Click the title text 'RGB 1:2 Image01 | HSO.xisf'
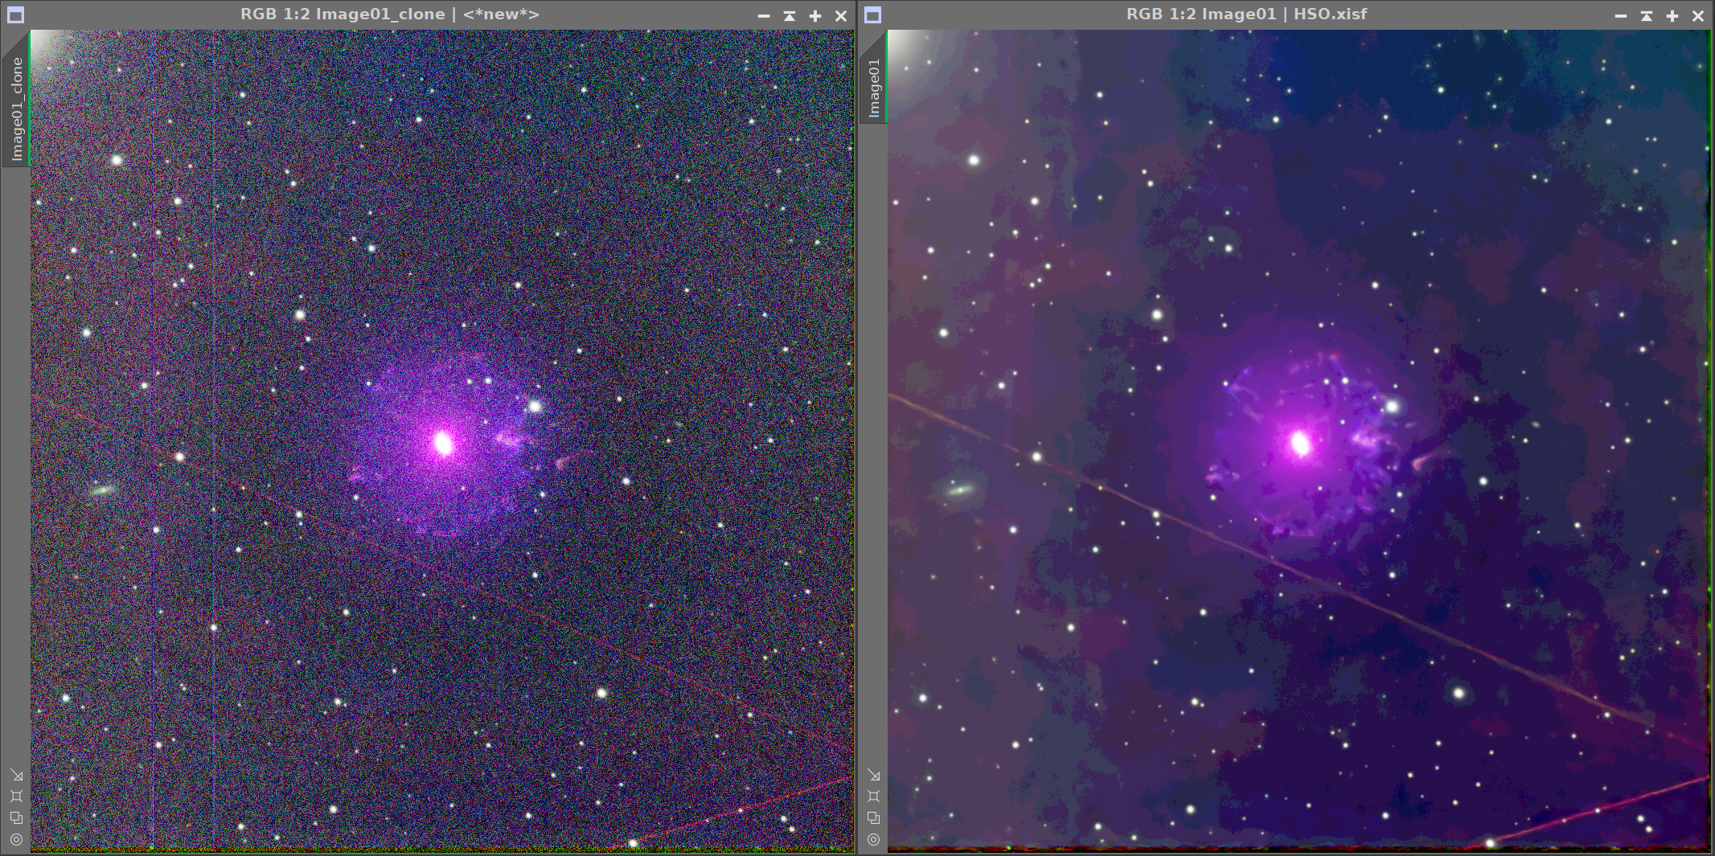This screenshot has height=856, width=1715. coord(1246,14)
